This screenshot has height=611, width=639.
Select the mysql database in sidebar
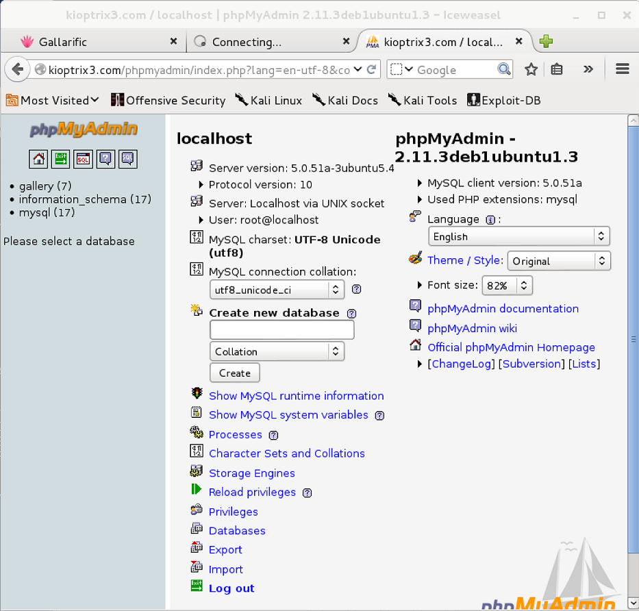tap(47, 212)
